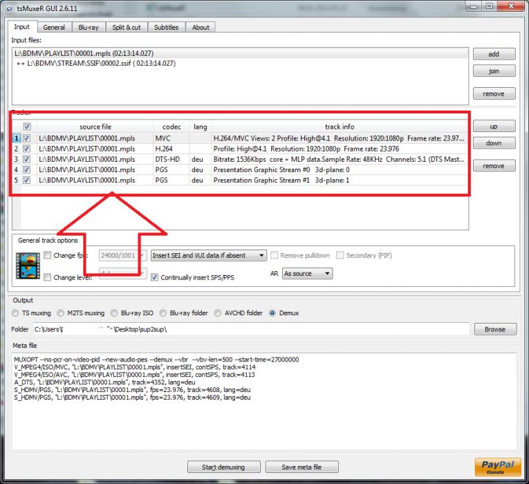Open the Split & cut tab
The height and width of the screenshot is (484, 529).
coord(127,28)
